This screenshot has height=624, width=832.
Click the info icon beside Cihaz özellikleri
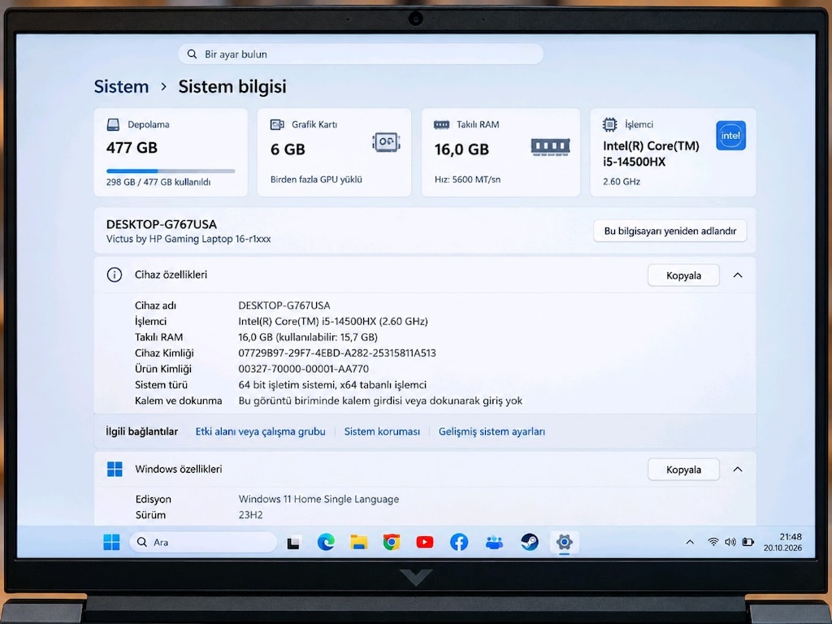pos(114,275)
